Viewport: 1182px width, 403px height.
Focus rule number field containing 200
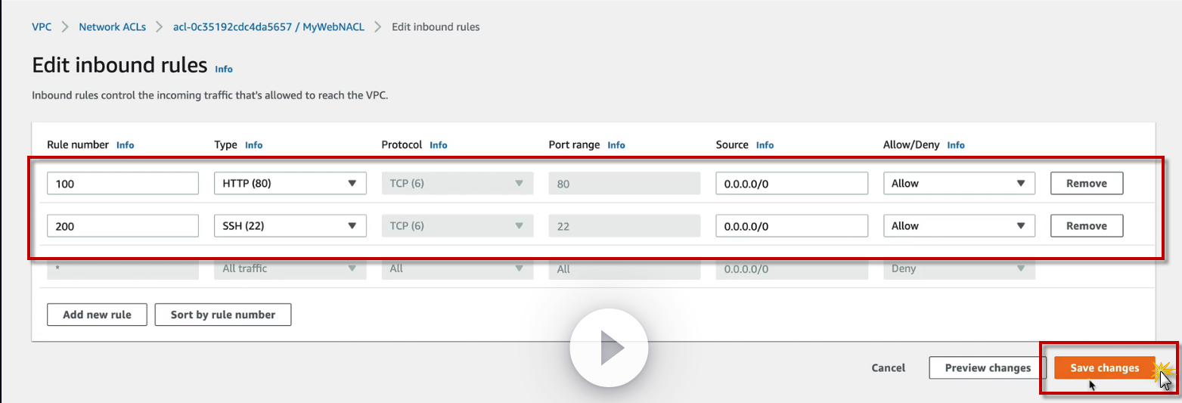point(123,225)
